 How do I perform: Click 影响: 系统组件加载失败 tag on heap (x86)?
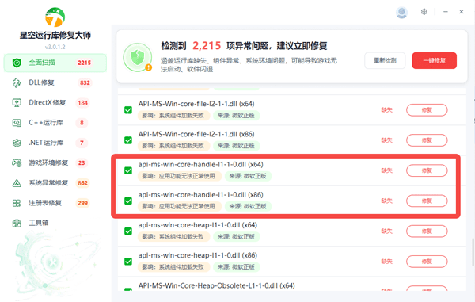(x=173, y=267)
